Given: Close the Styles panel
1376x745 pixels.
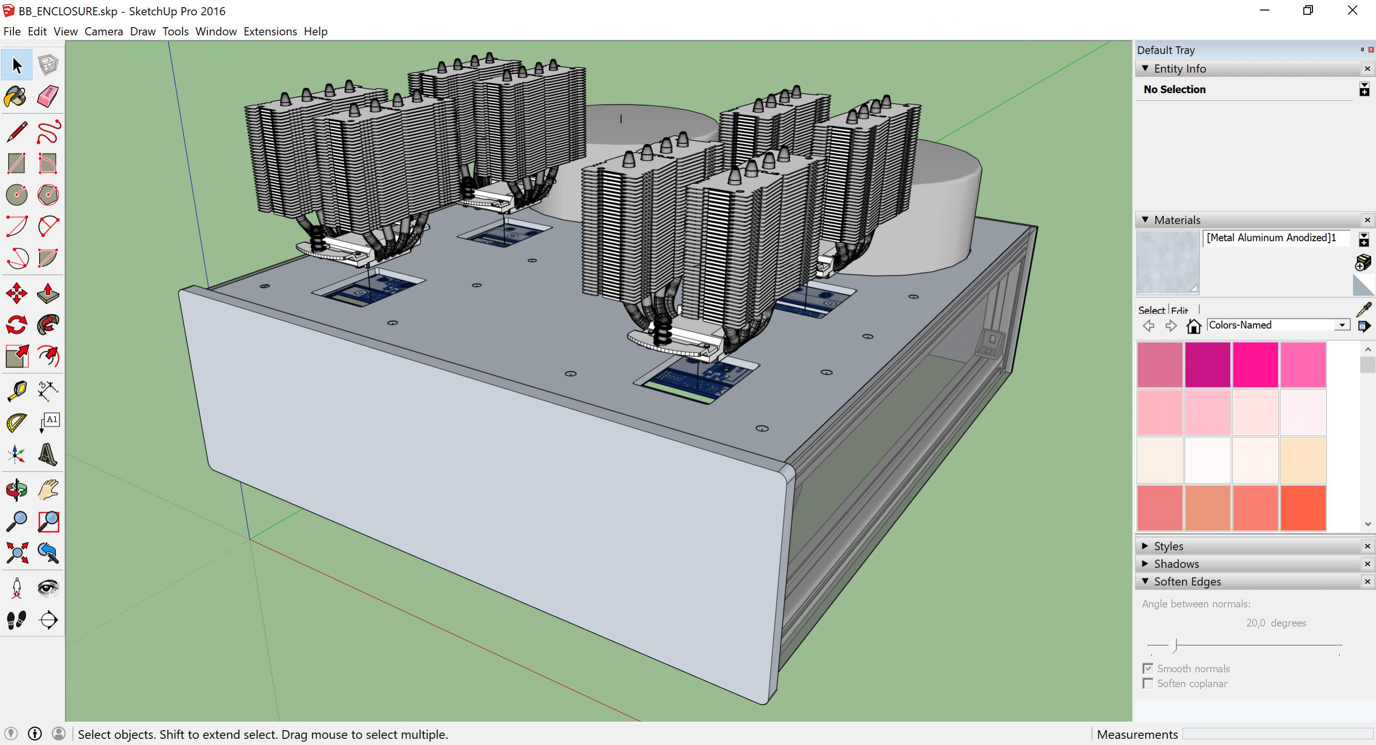Looking at the screenshot, I should [x=1367, y=546].
